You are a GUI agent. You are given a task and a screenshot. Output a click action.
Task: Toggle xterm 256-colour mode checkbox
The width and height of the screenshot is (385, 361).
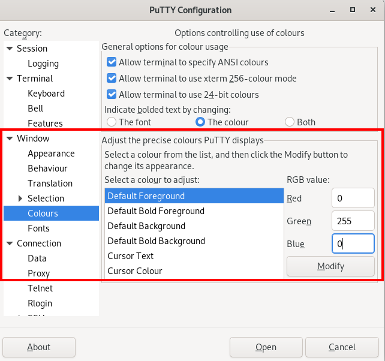[x=112, y=79]
